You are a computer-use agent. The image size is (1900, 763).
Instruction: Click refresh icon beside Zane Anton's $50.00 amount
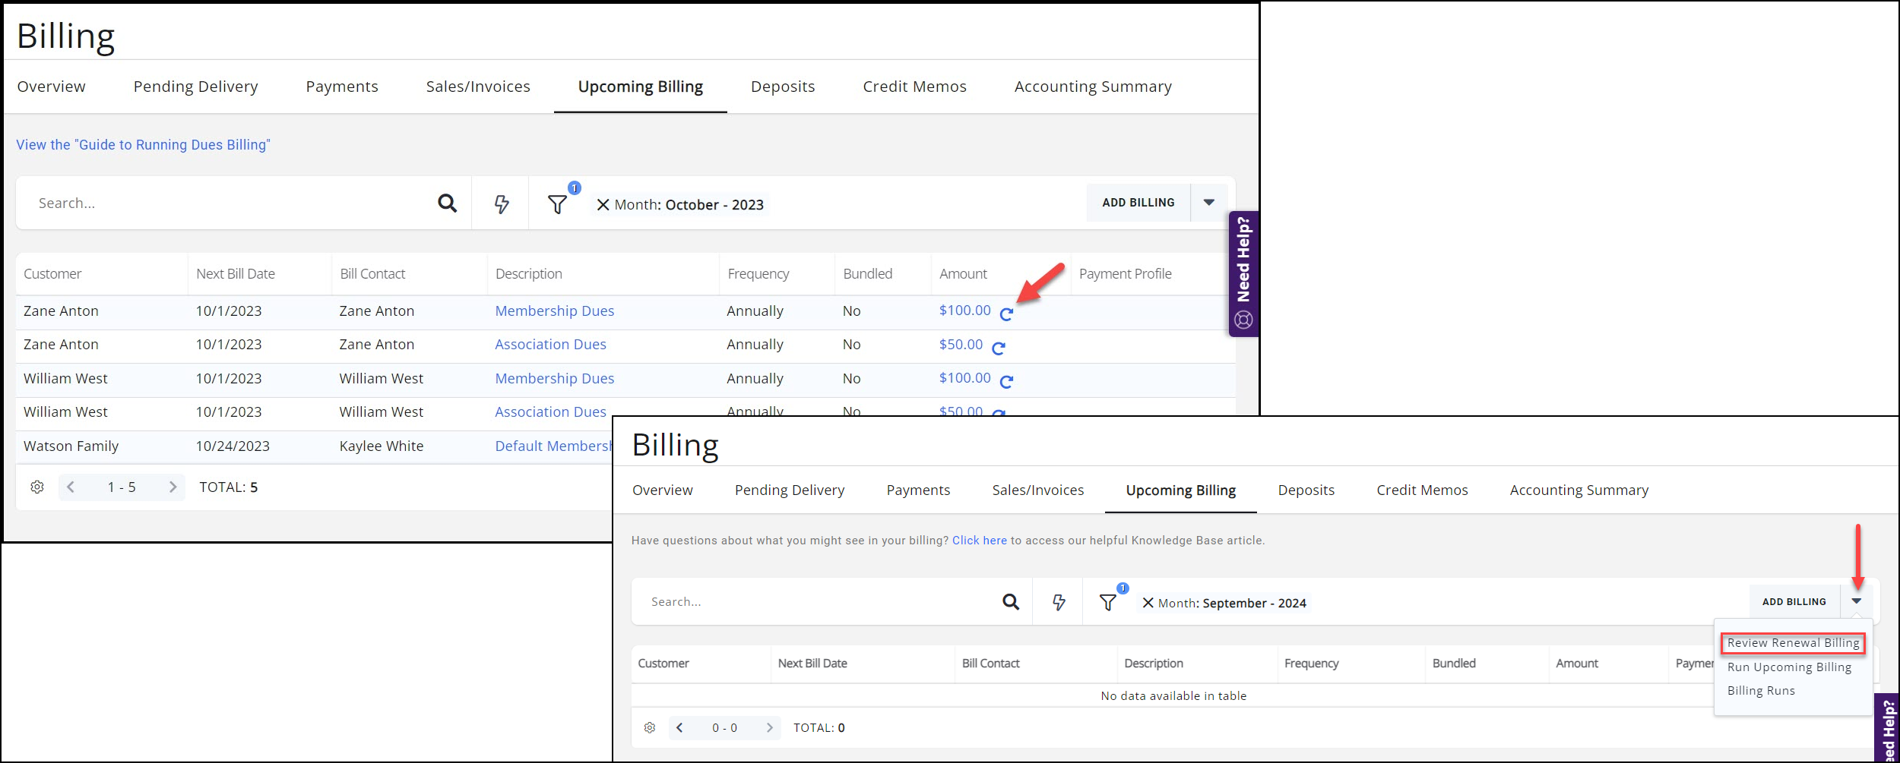999,348
